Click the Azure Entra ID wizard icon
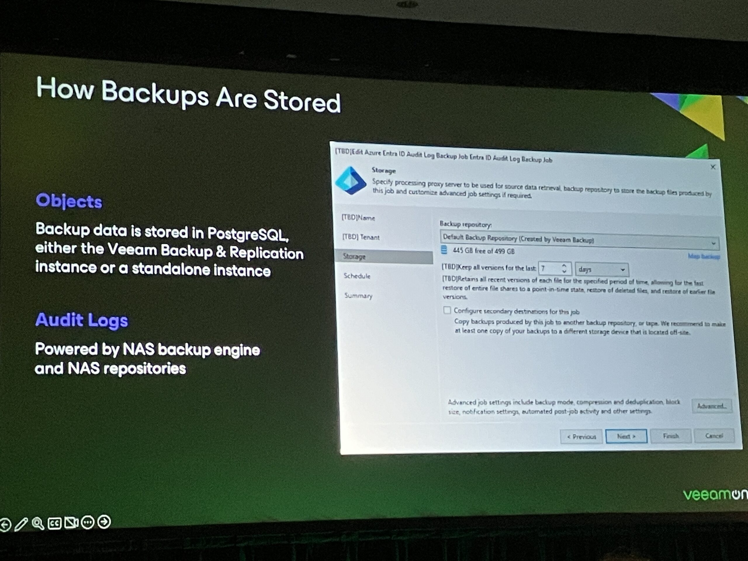The width and height of the screenshot is (748, 561). point(351,181)
